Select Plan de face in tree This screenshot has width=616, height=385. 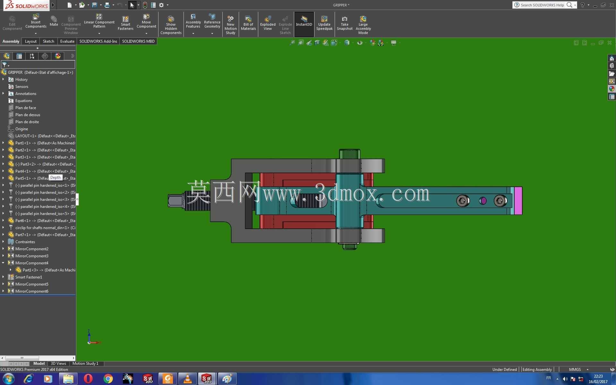[26, 108]
